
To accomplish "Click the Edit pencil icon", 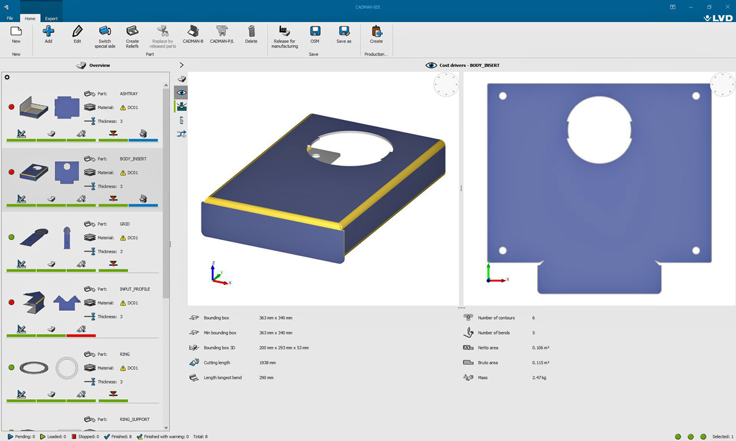I will 77,32.
